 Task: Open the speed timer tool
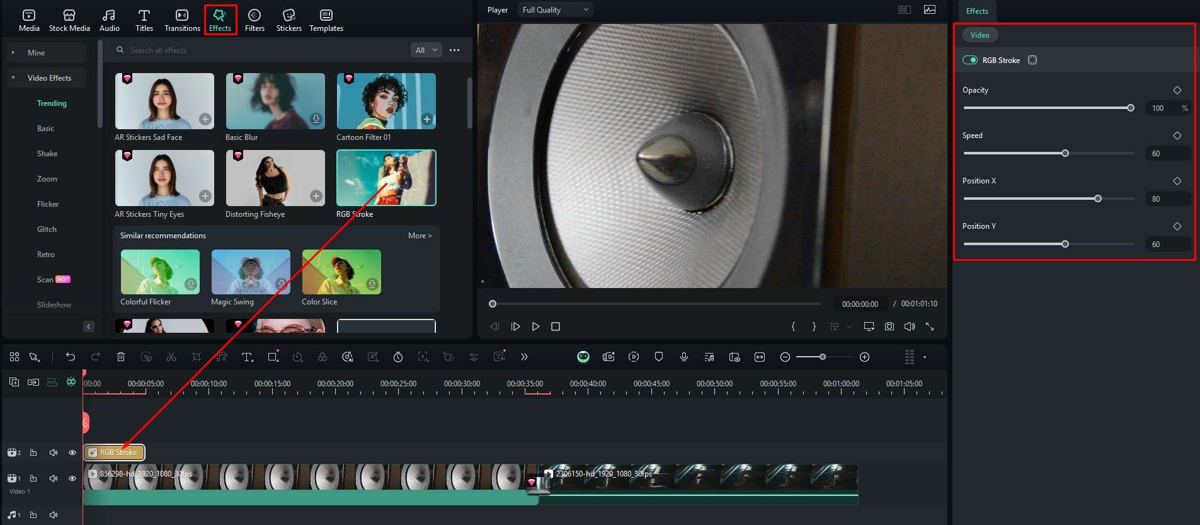pos(398,357)
